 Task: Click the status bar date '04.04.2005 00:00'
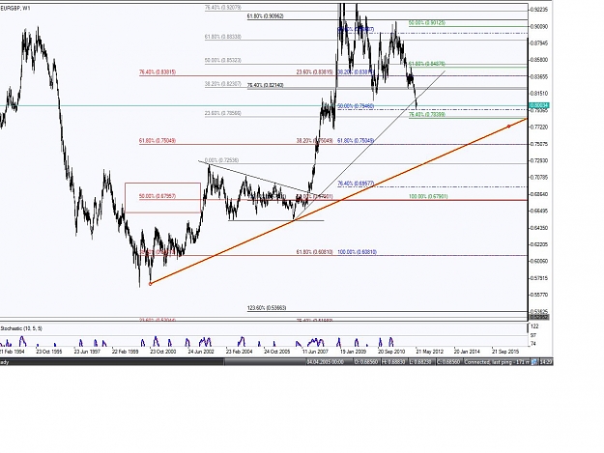[x=326, y=362]
